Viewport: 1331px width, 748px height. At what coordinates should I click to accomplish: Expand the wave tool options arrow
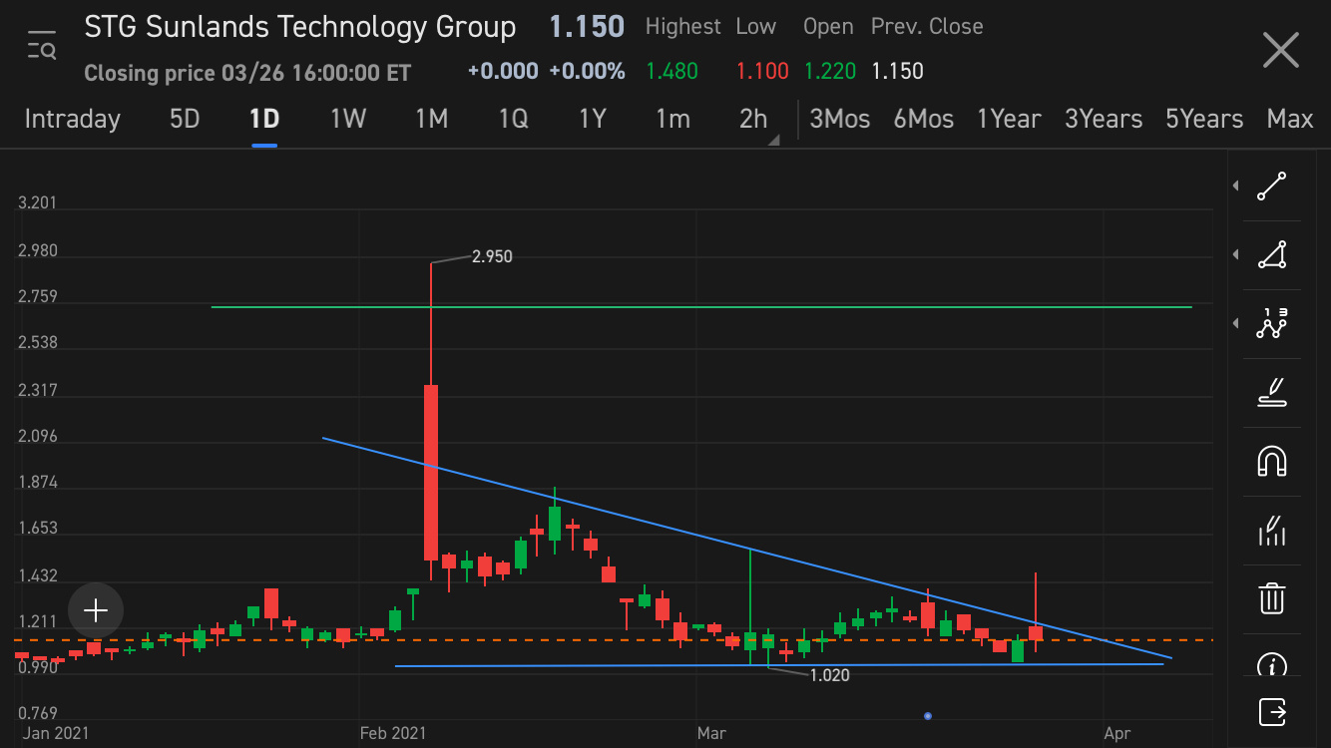point(1236,323)
